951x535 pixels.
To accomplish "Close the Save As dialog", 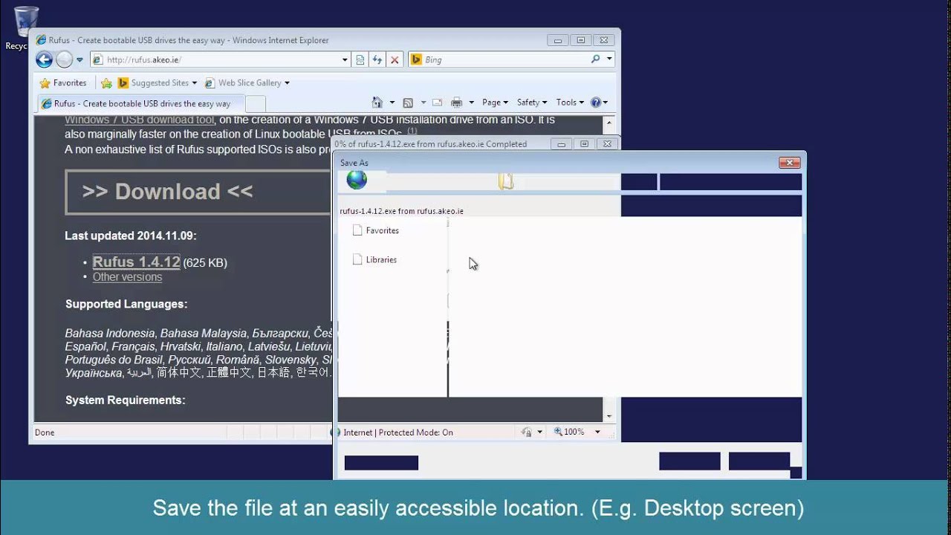I will coord(789,163).
